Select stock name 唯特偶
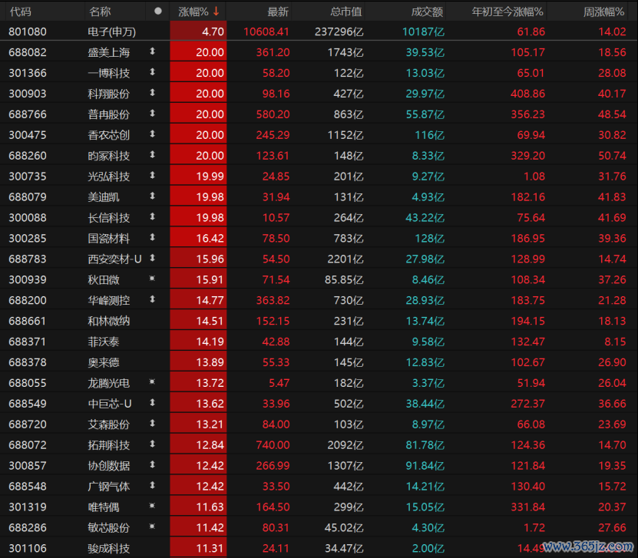Image resolution: width=638 pixels, height=558 pixels. pos(104,507)
